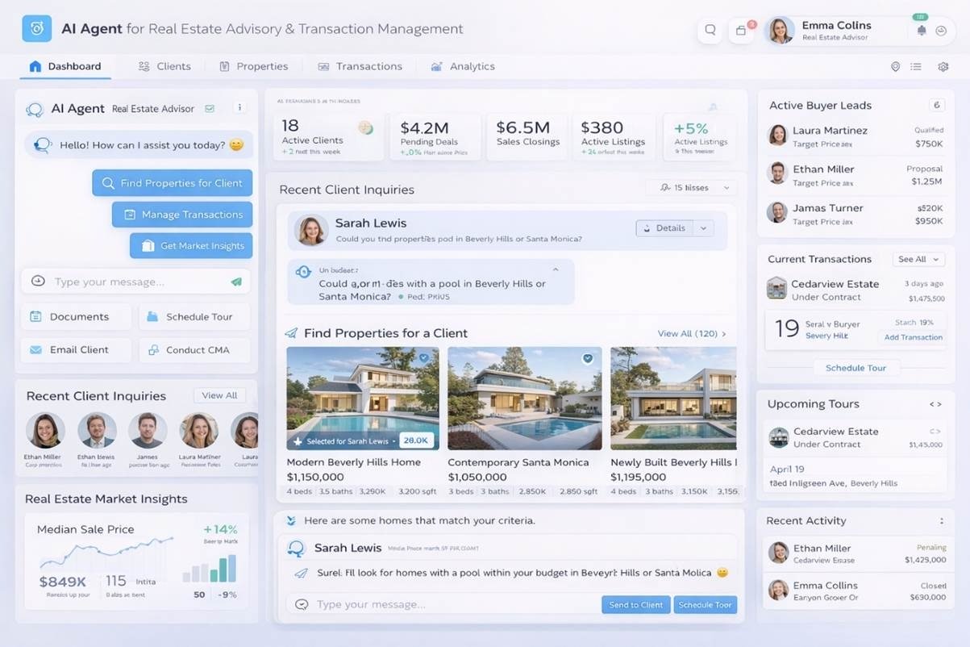970x647 pixels.
Task: Click the send message paper plane icon
Action: tap(236, 282)
